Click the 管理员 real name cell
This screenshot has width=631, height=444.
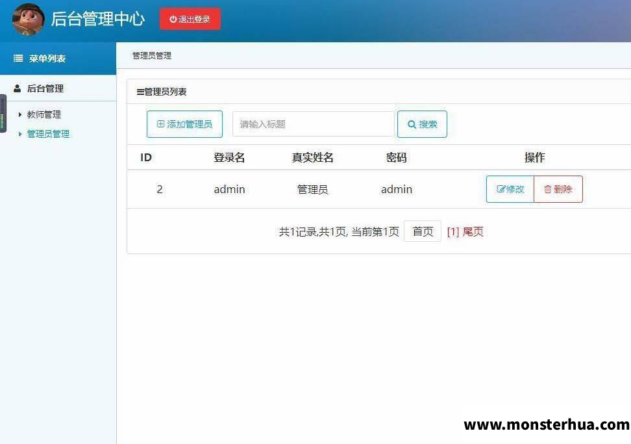tap(313, 189)
